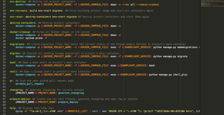Click comment 'Destroy all project containers' on line 35

coord(54,1)
